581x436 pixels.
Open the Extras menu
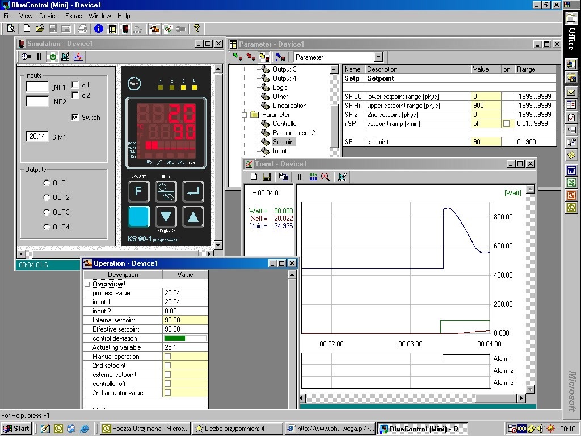(x=74, y=16)
